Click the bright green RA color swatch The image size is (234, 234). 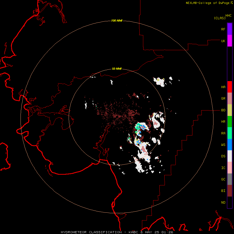[x=230, y=133]
